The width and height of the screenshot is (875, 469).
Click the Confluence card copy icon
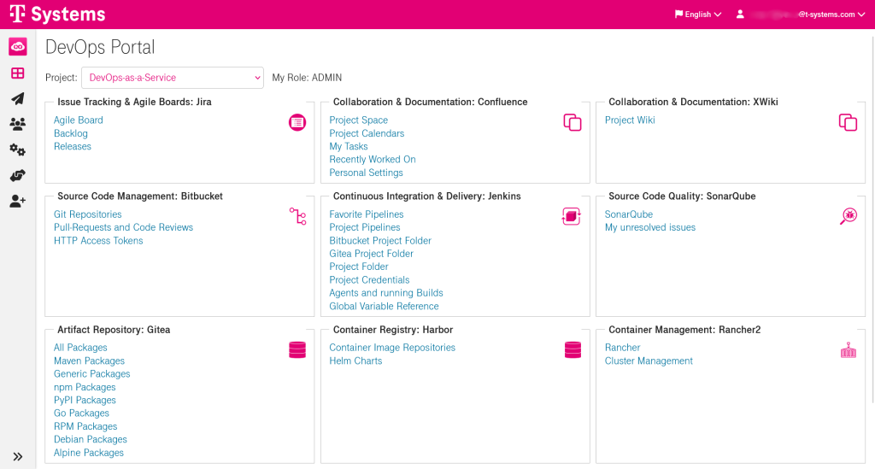click(x=573, y=122)
